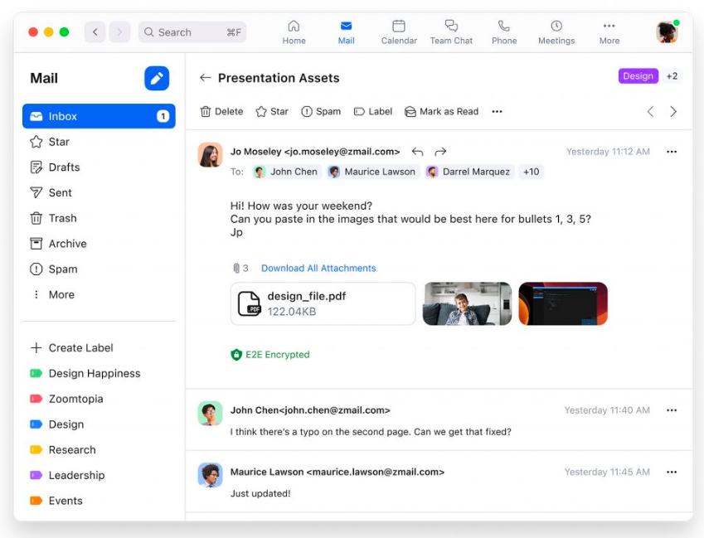Go to previous conversation chevron
The height and width of the screenshot is (538, 704).
pos(649,111)
